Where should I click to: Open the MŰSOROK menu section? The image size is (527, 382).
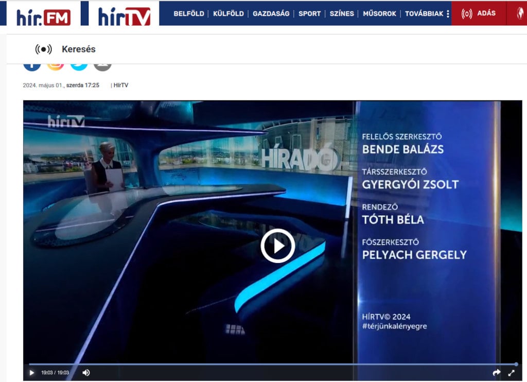click(x=379, y=14)
